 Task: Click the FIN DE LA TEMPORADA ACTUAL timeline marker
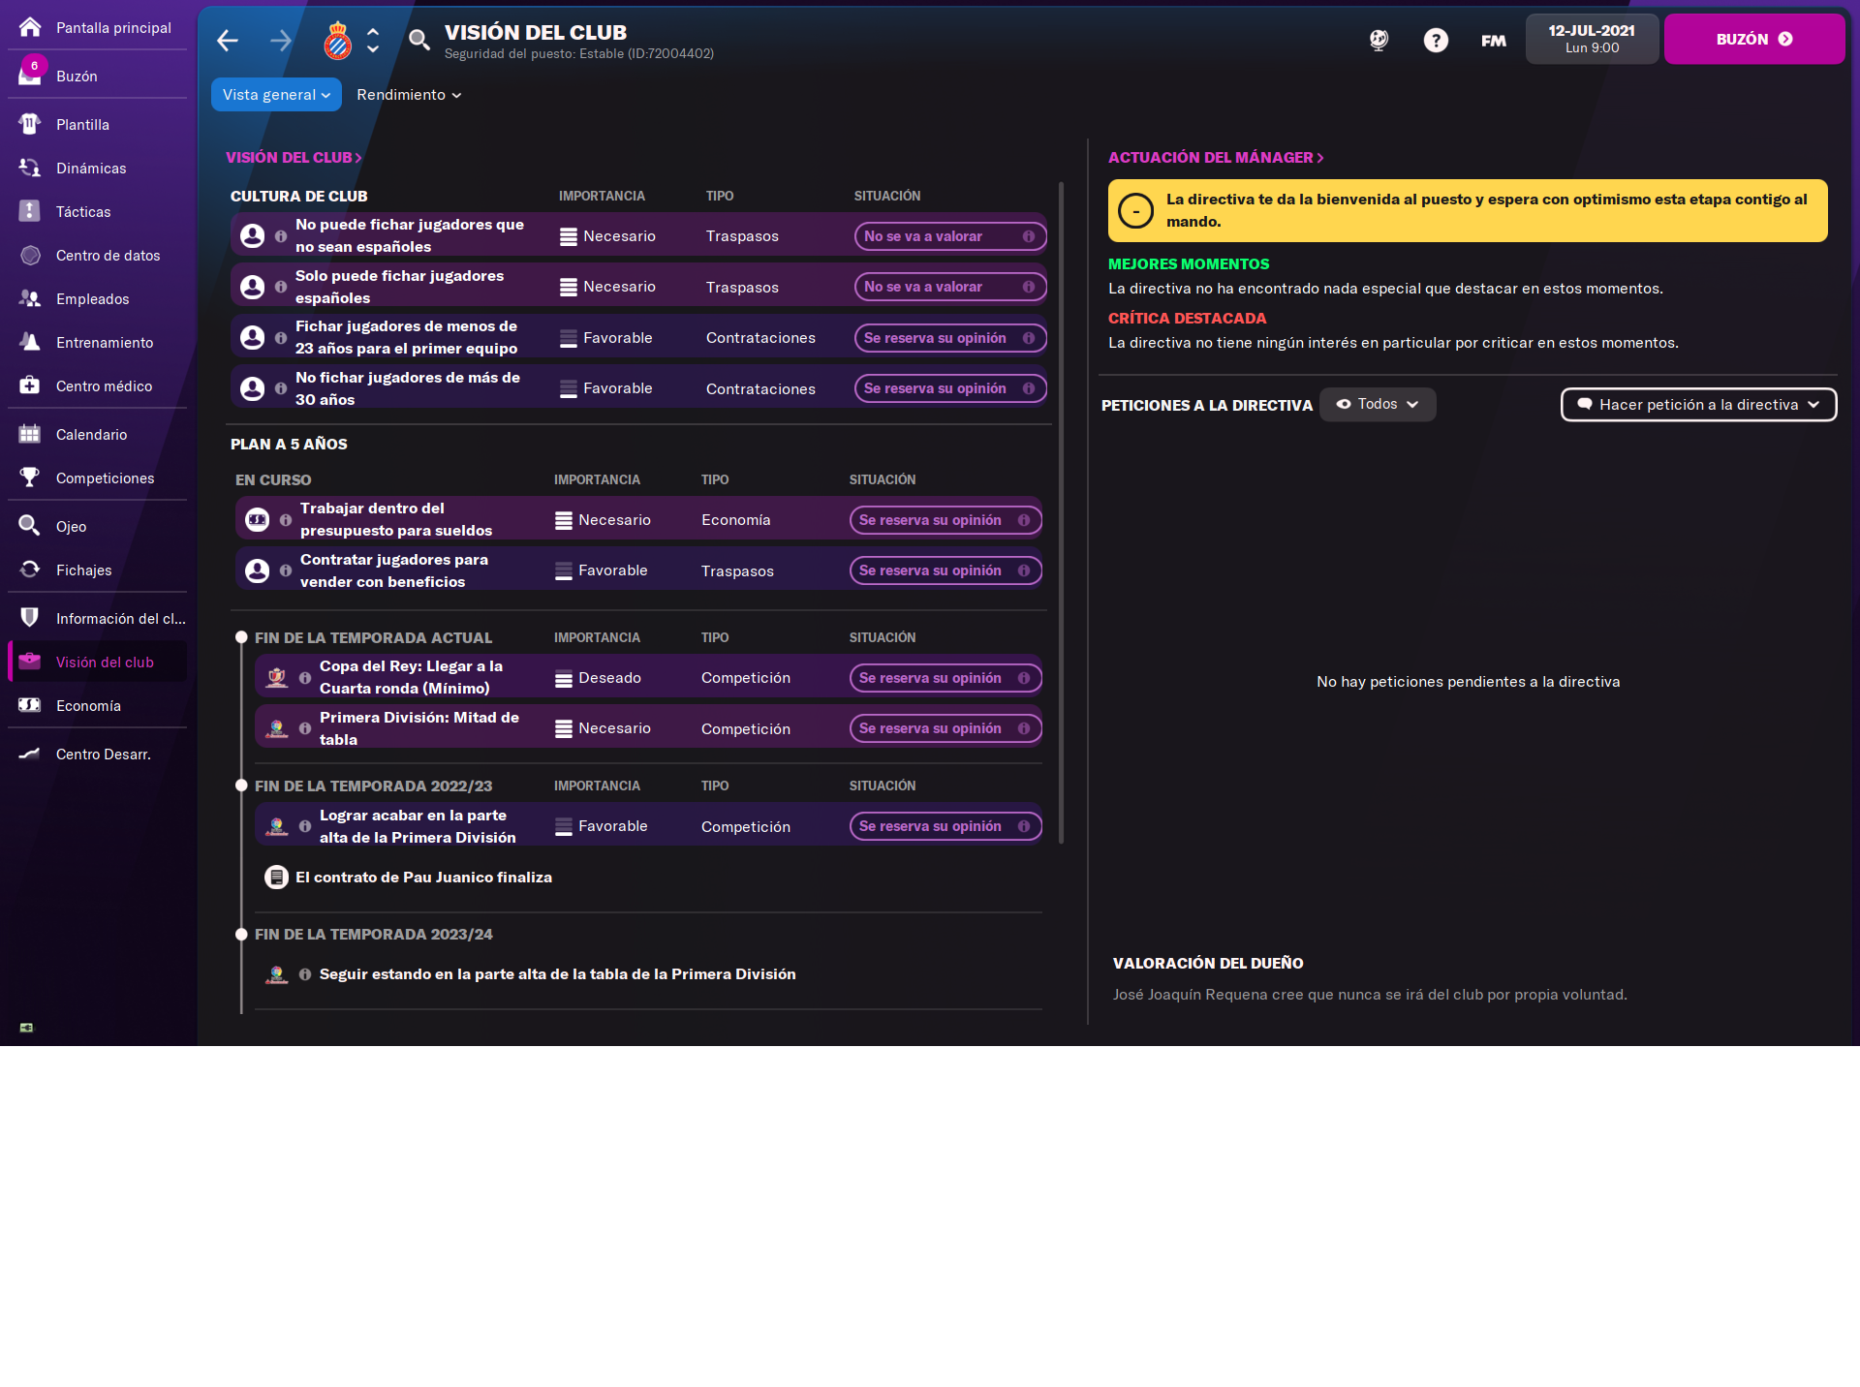click(x=241, y=637)
